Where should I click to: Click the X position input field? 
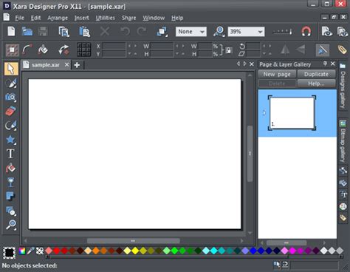pos(114,46)
